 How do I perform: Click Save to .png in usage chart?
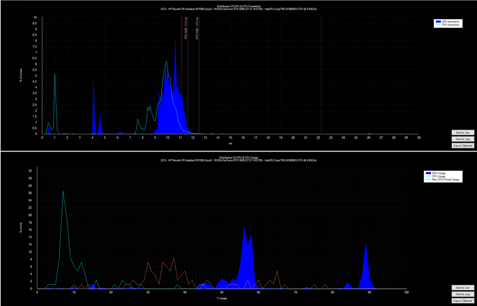pyautogui.click(x=462, y=294)
